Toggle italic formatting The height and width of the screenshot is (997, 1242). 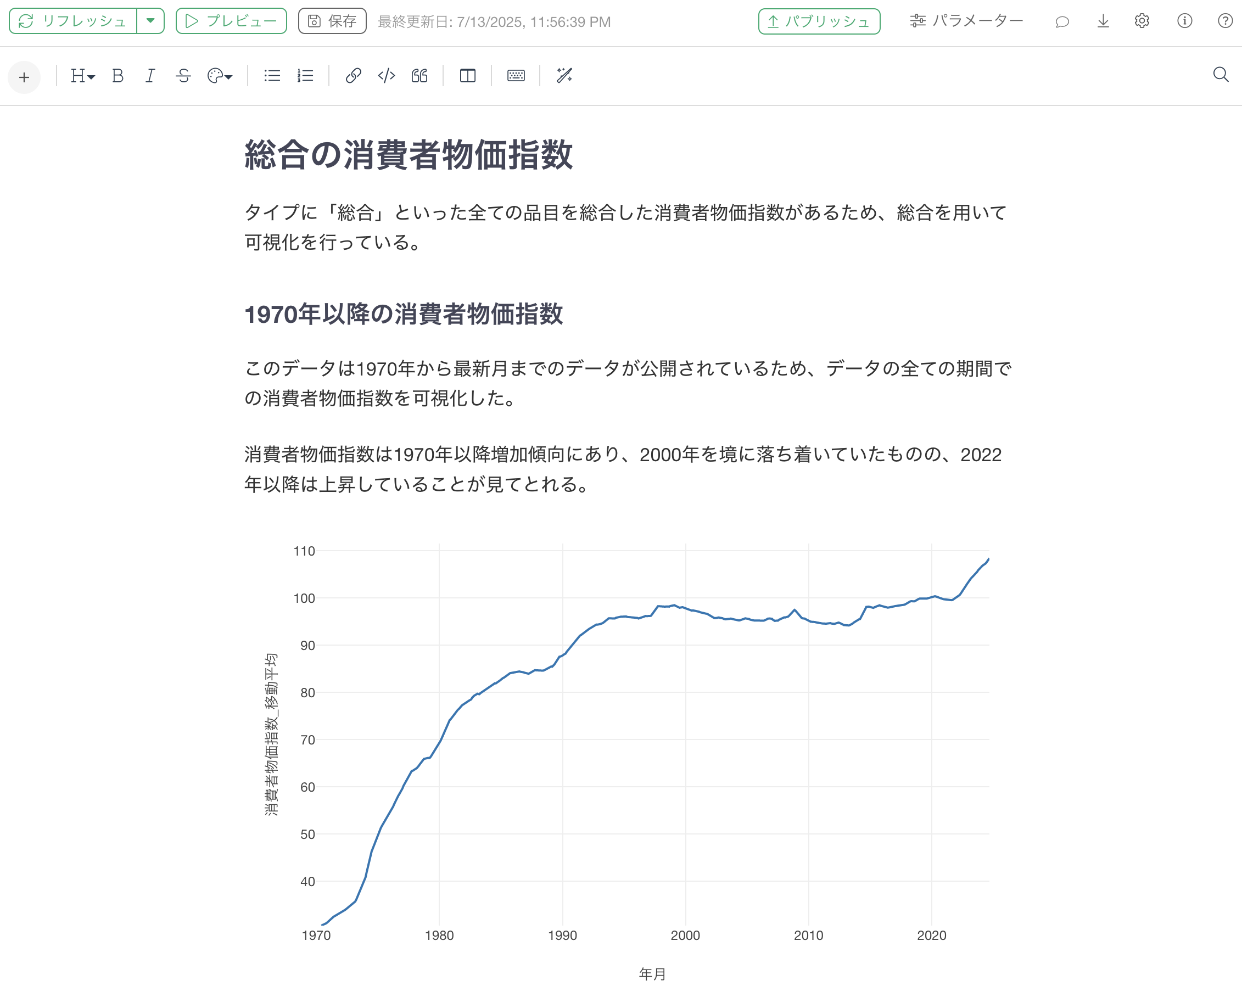[x=150, y=76]
